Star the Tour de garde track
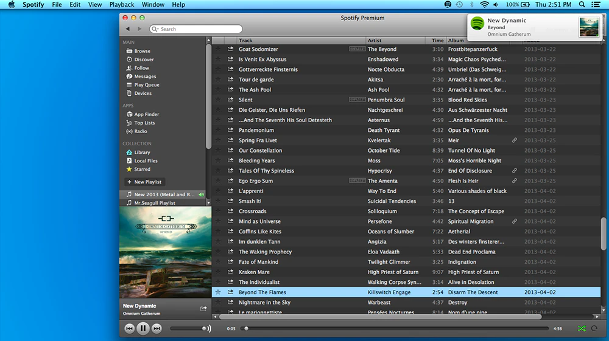The height and width of the screenshot is (341, 609). tap(218, 80)
